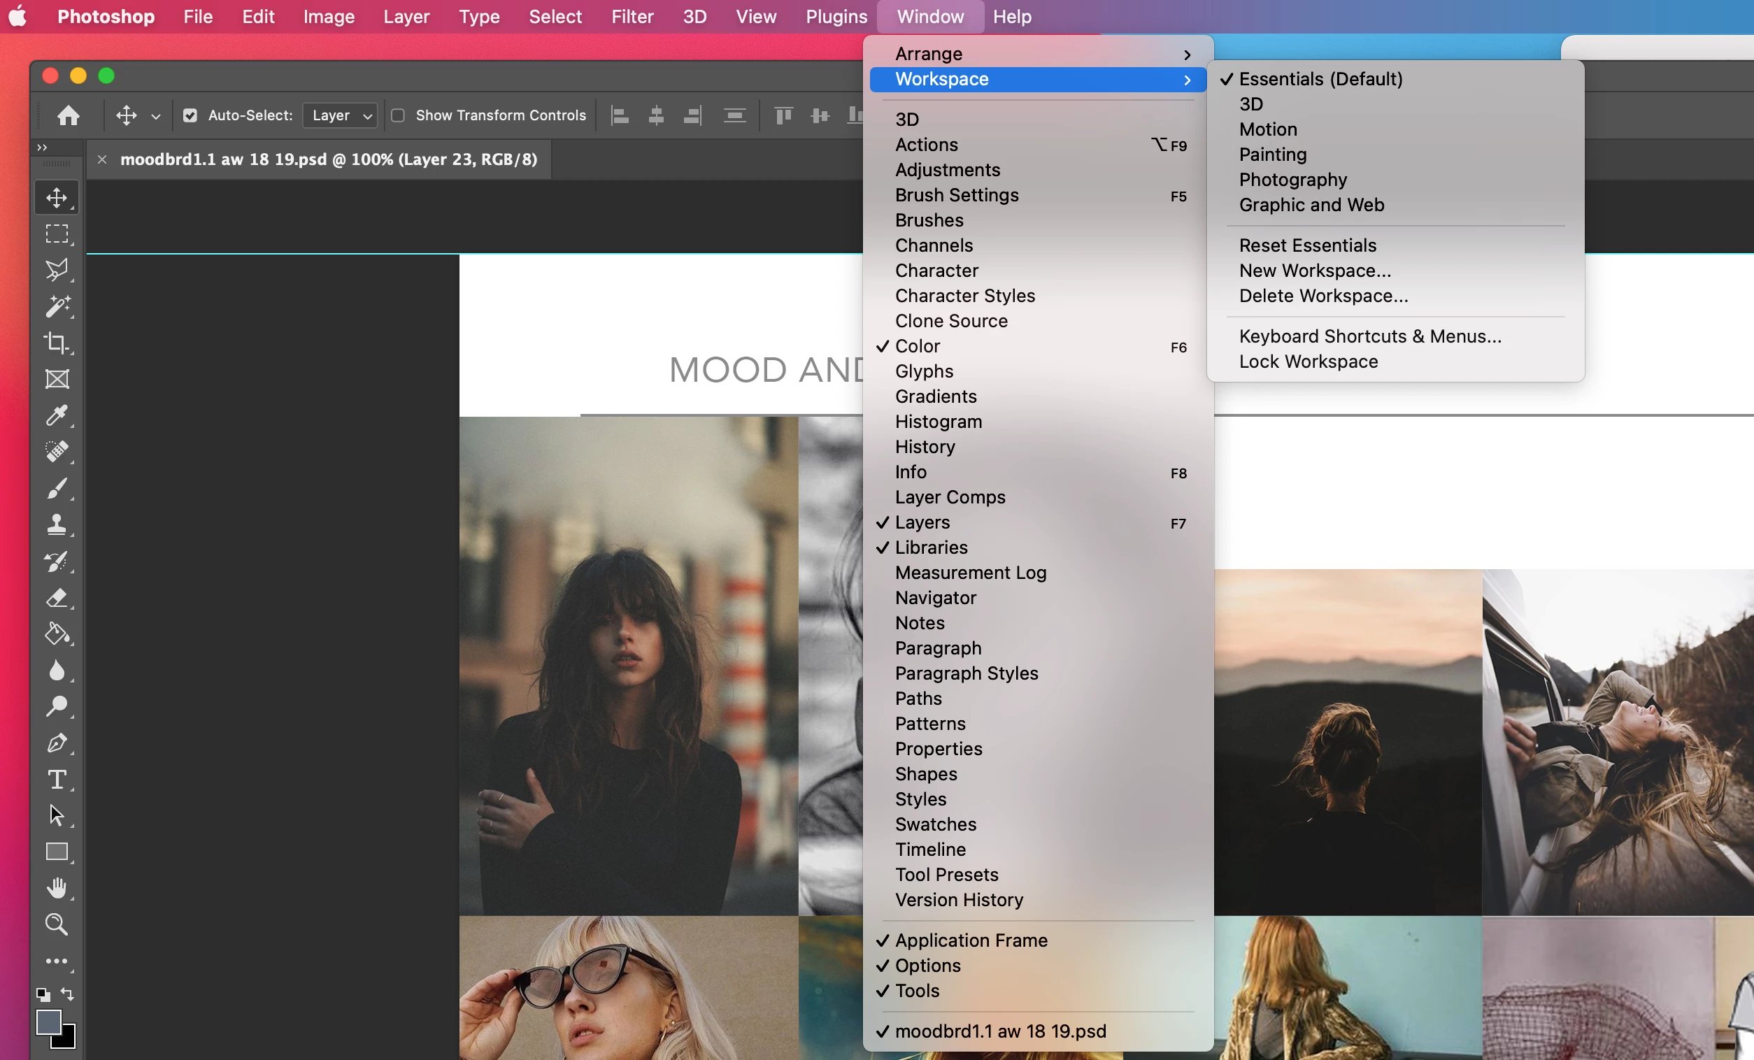Select the Zoom tool
Screen dimensions: 1754x1060
point(57,924)
